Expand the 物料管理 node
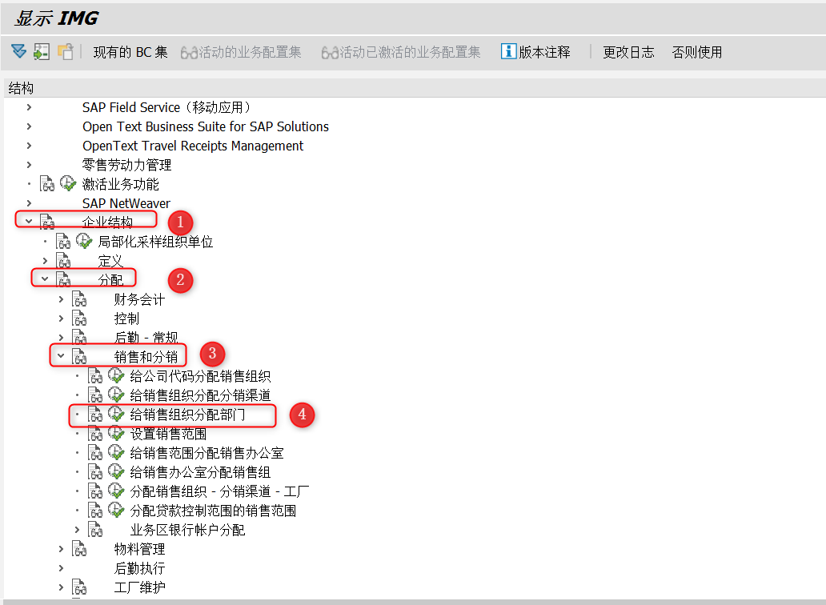The height and width of the screenshot is (605, 826). click(x=61, y=549)
